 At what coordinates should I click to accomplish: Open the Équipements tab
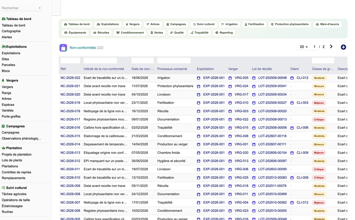coord(75,33)
